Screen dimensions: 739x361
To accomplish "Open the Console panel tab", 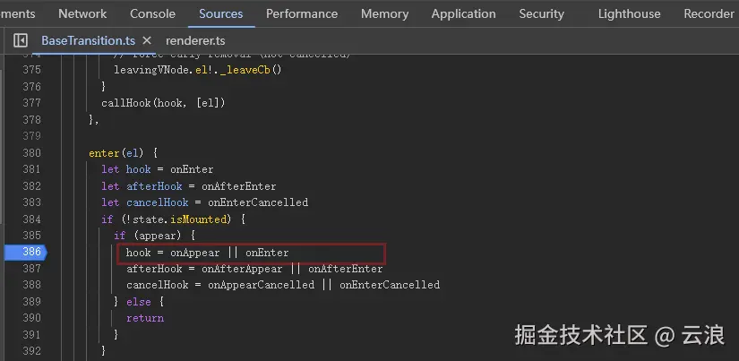I will (x=152, y=13).
